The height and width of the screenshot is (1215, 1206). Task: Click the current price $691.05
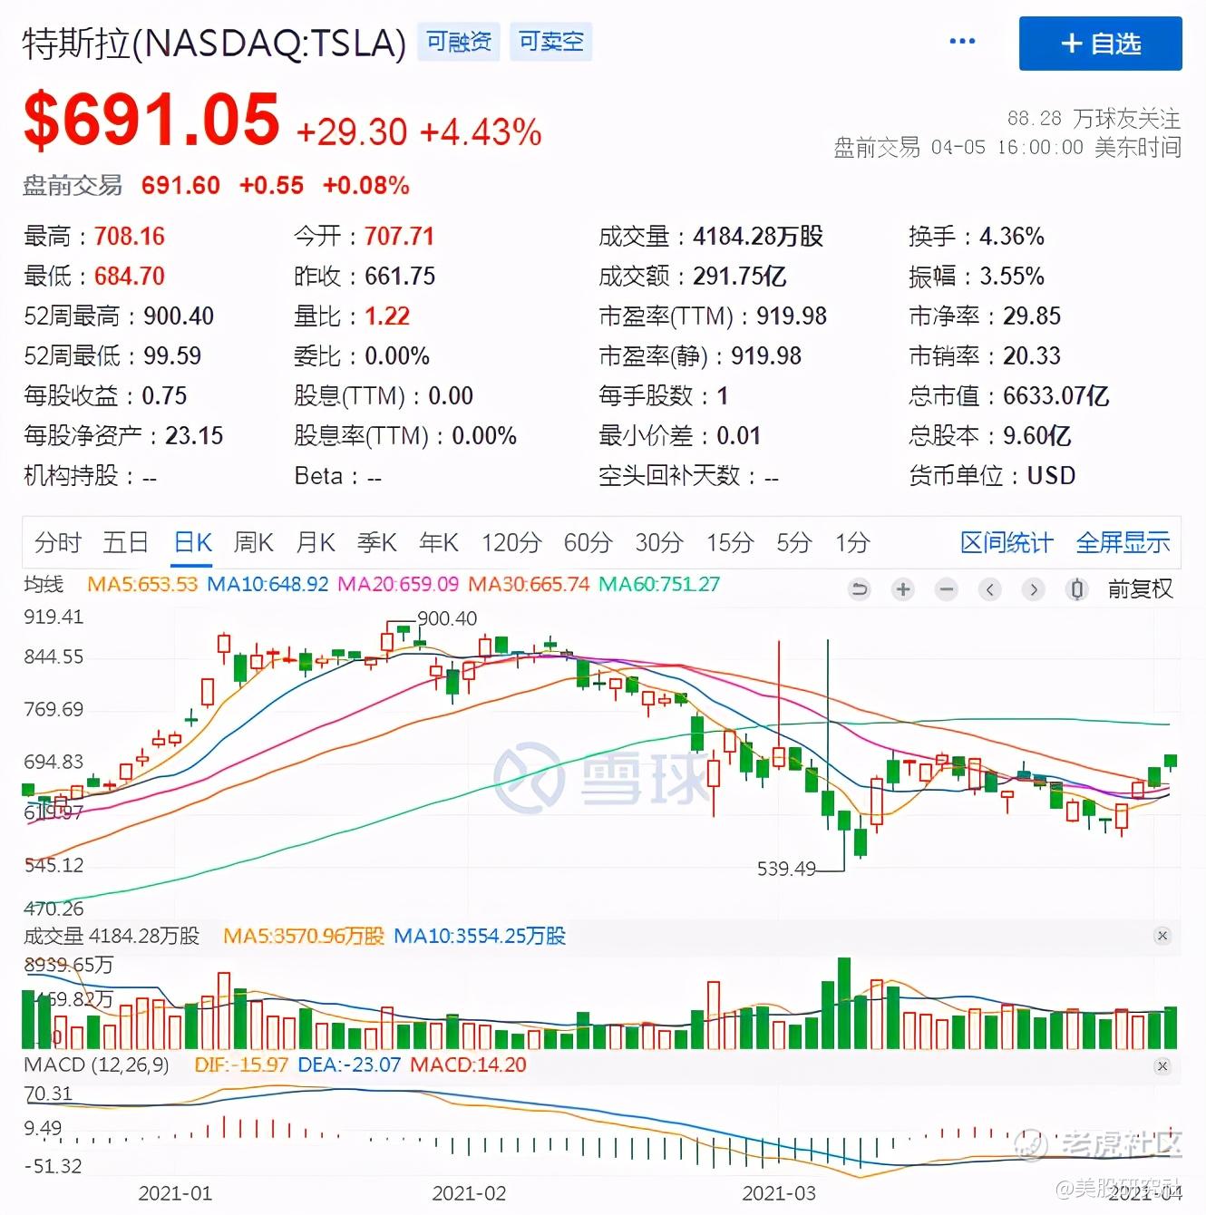coord(151,120)
